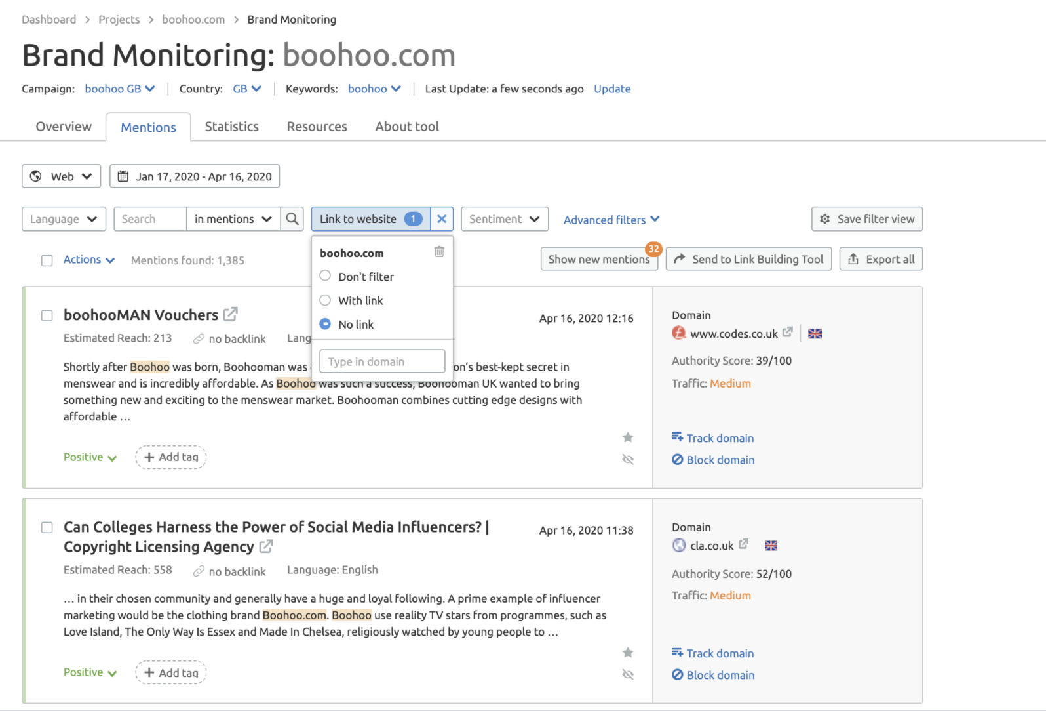
Task: Add tag to boohooMAN Vouchers mention
Action: [x=171, y=457]
